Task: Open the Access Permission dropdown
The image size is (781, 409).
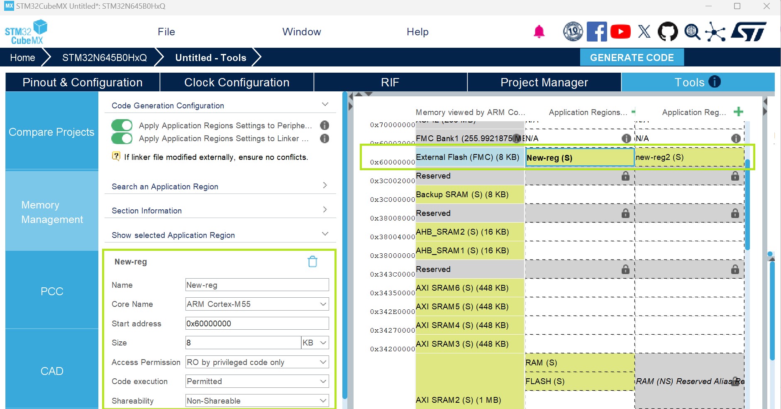Action: tap(257, 362)
